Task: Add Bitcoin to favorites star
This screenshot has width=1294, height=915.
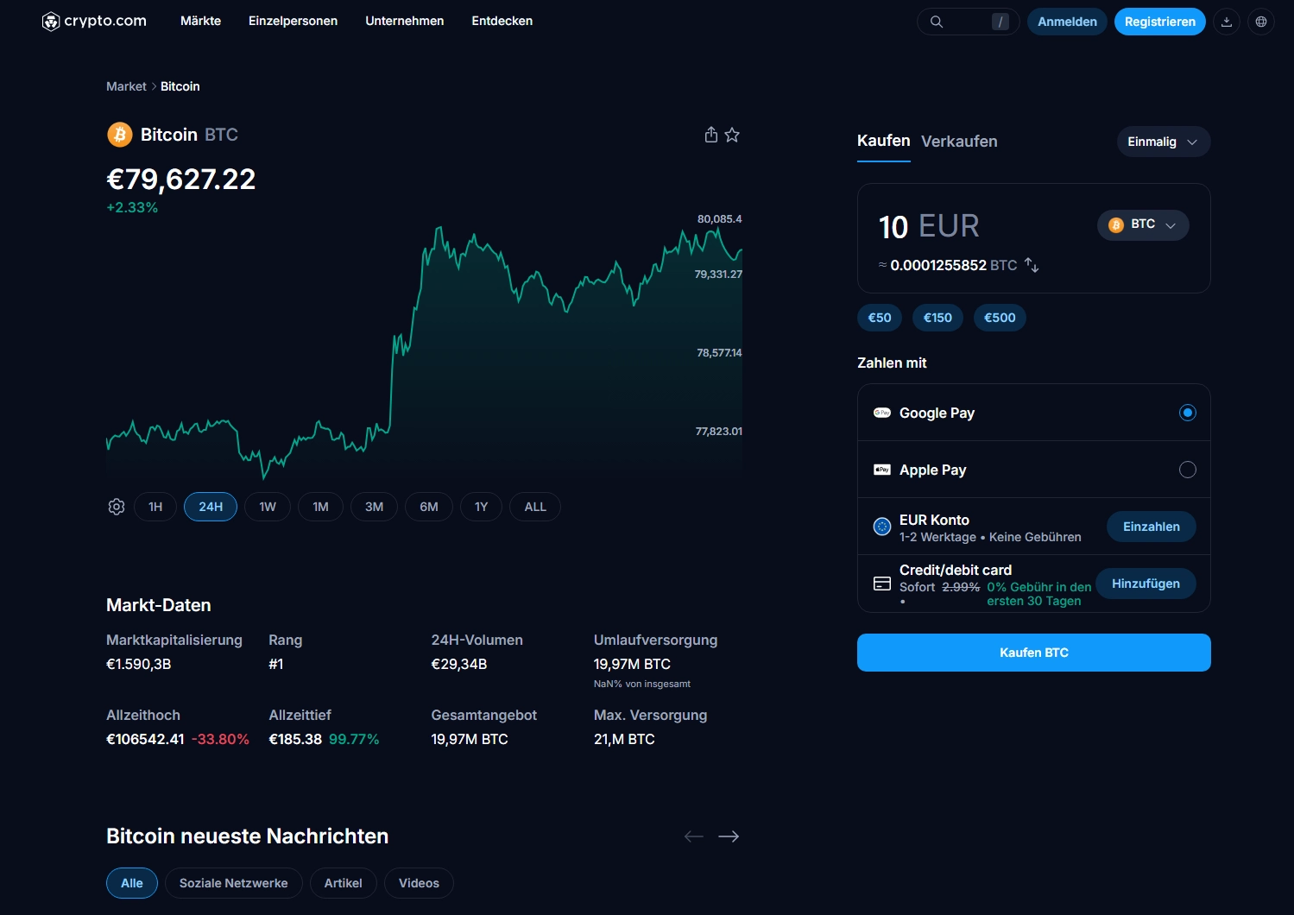Action: (x=732, y=135)
